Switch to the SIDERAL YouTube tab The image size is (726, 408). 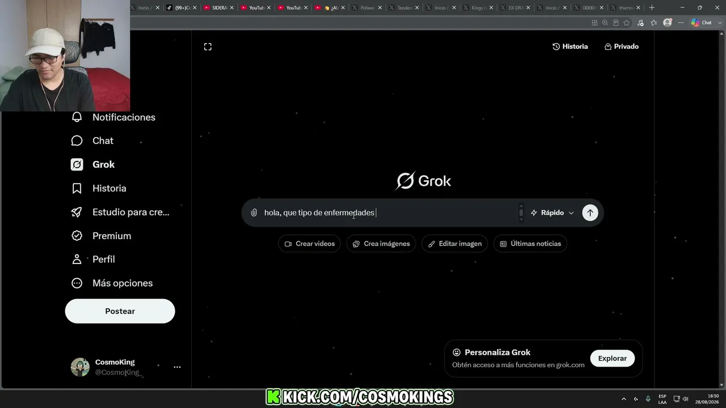click(x=218, y=8)
